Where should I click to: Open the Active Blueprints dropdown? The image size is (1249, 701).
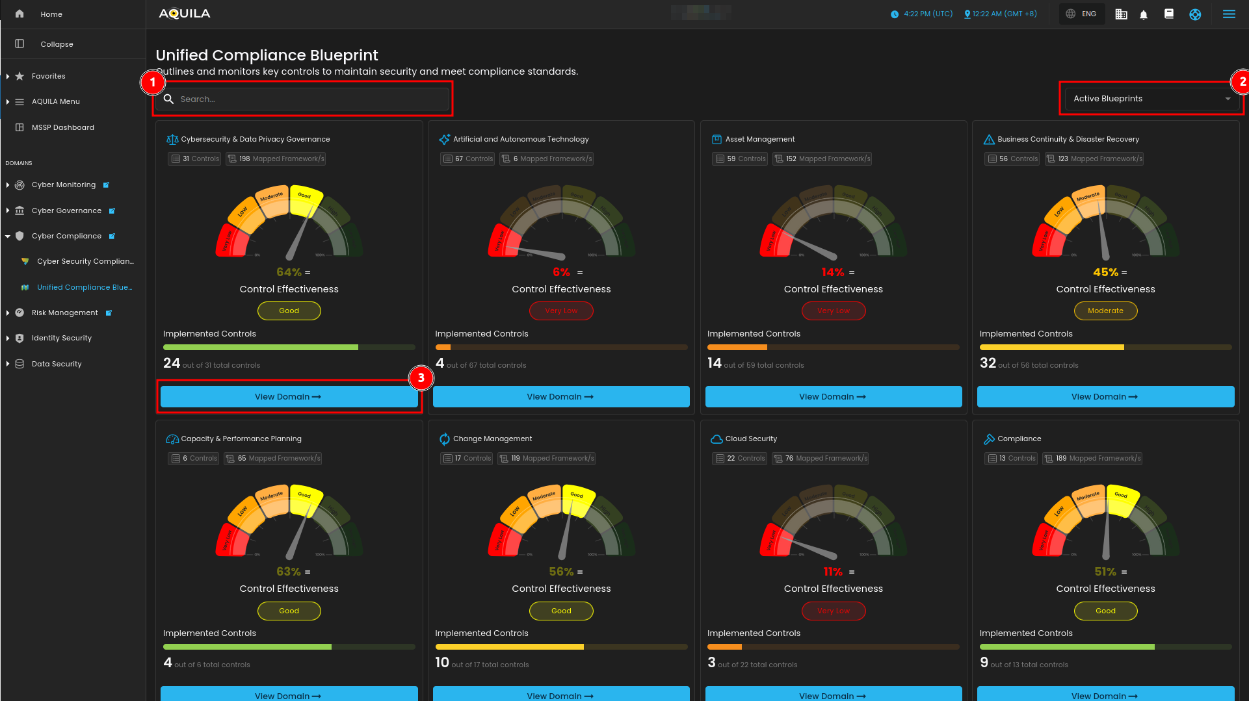click(x=1151, y=99)
